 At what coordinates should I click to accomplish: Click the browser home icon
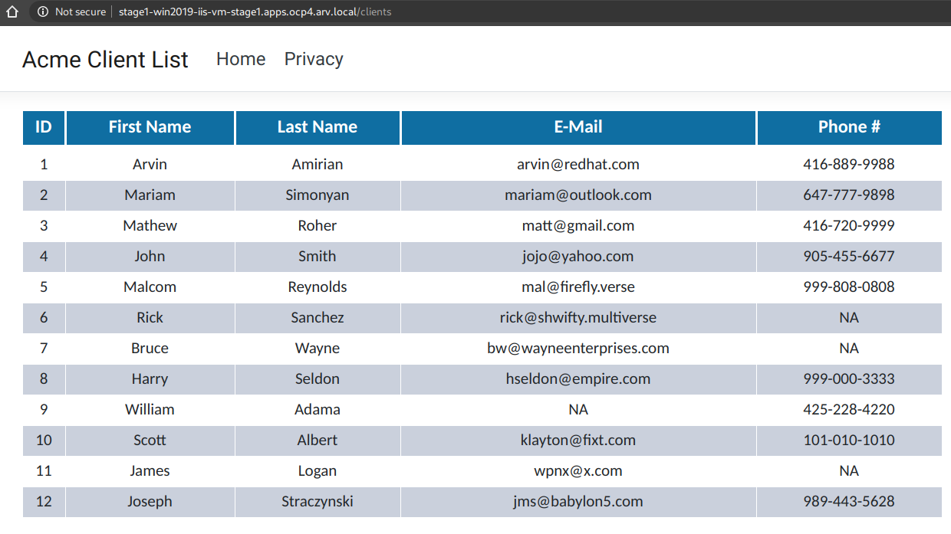pos(12,11)
